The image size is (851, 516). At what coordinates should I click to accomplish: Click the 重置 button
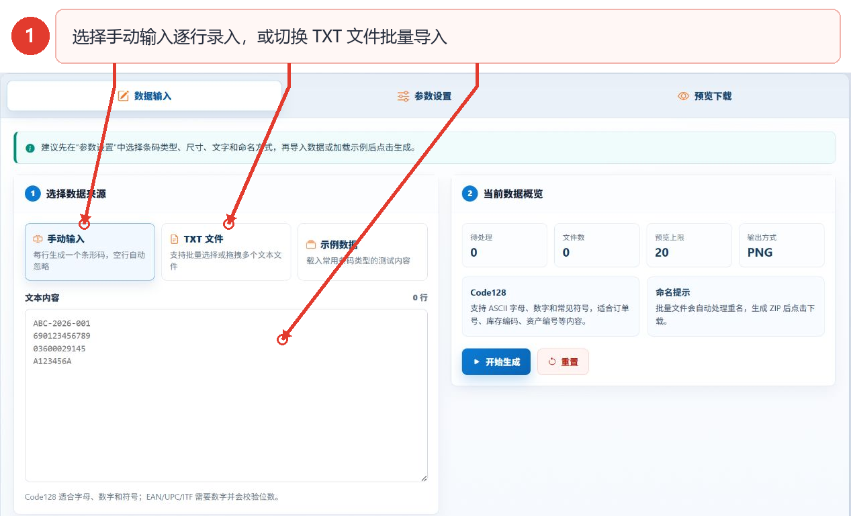tap(563, 361)
